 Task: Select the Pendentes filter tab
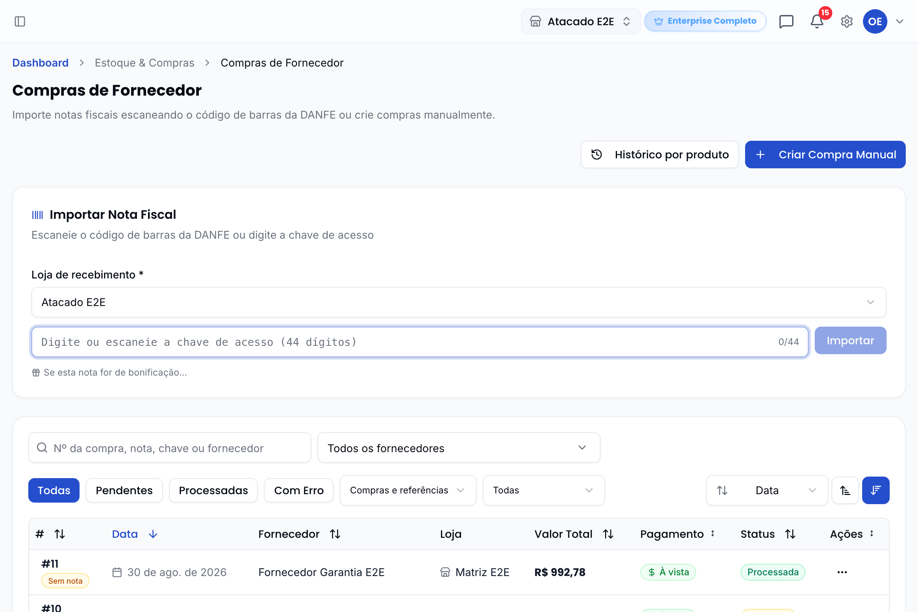point(124,490)
